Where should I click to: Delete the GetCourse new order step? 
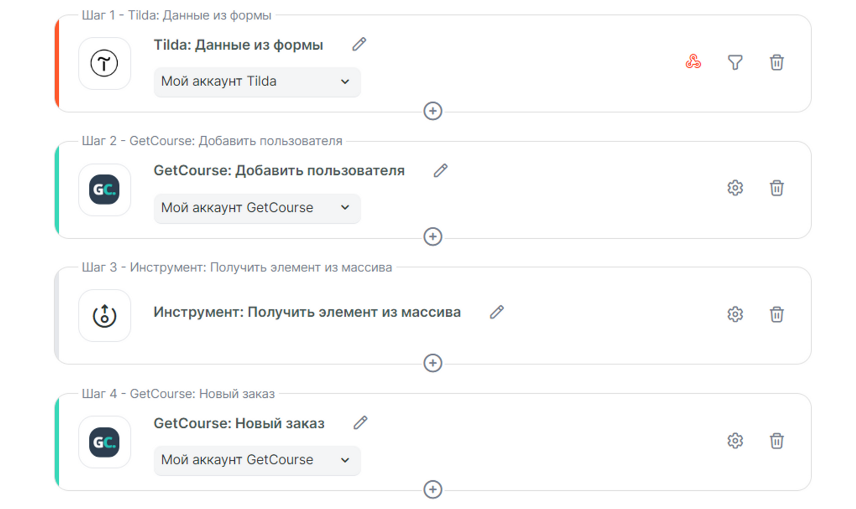(776, 441)
